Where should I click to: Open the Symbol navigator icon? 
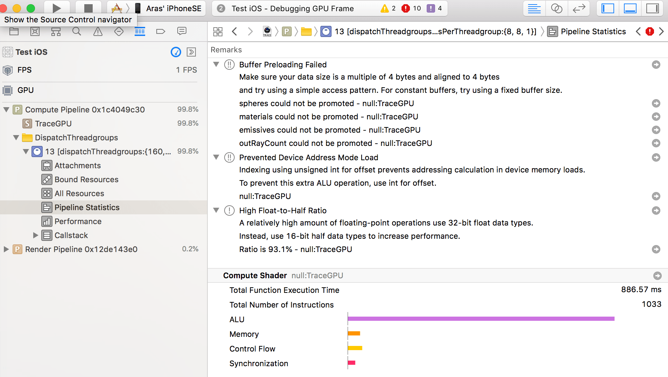coord(56,32)
